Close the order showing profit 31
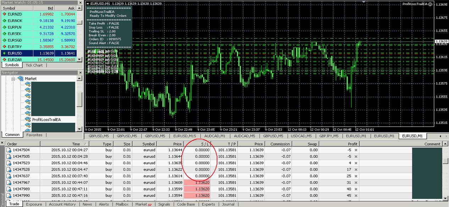This screenshot has height=207, width=449. pos(356,183)
